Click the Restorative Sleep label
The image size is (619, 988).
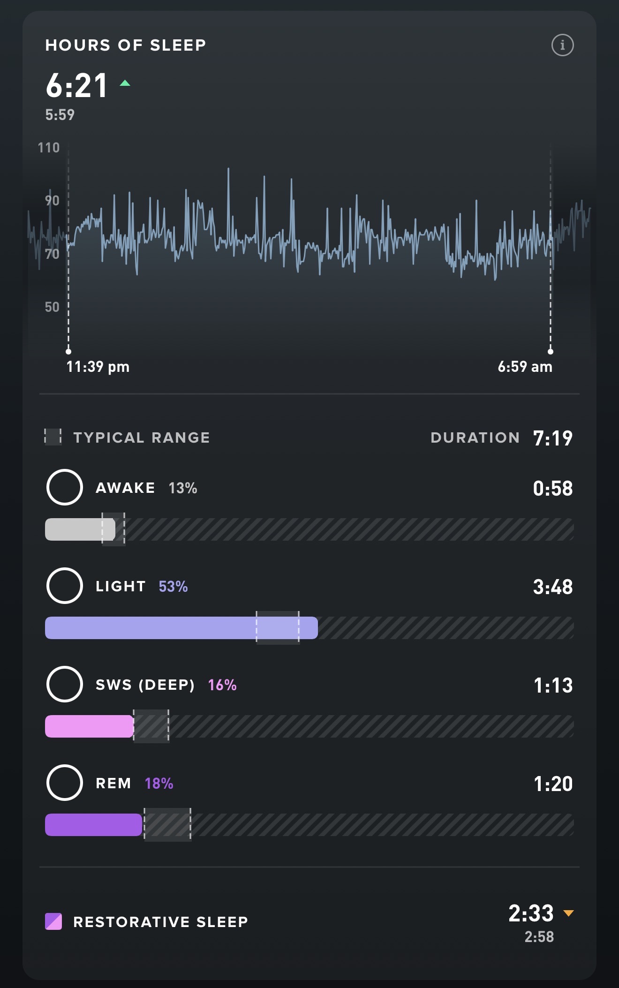click(160, 922)
